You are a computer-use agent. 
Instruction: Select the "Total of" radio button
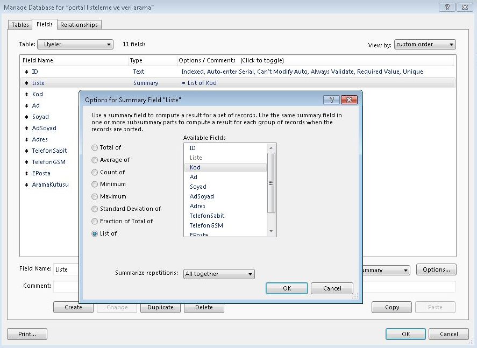pos(95,147)
